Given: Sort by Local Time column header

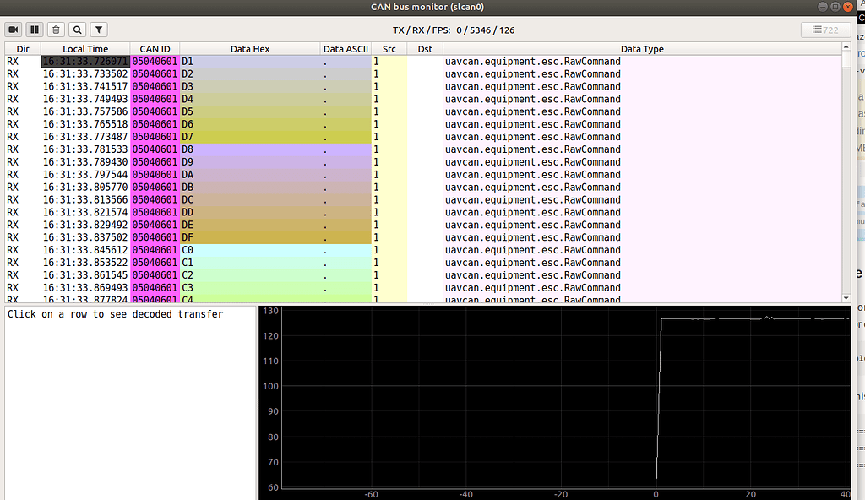Looking at the screenshot, I should 85,49.
